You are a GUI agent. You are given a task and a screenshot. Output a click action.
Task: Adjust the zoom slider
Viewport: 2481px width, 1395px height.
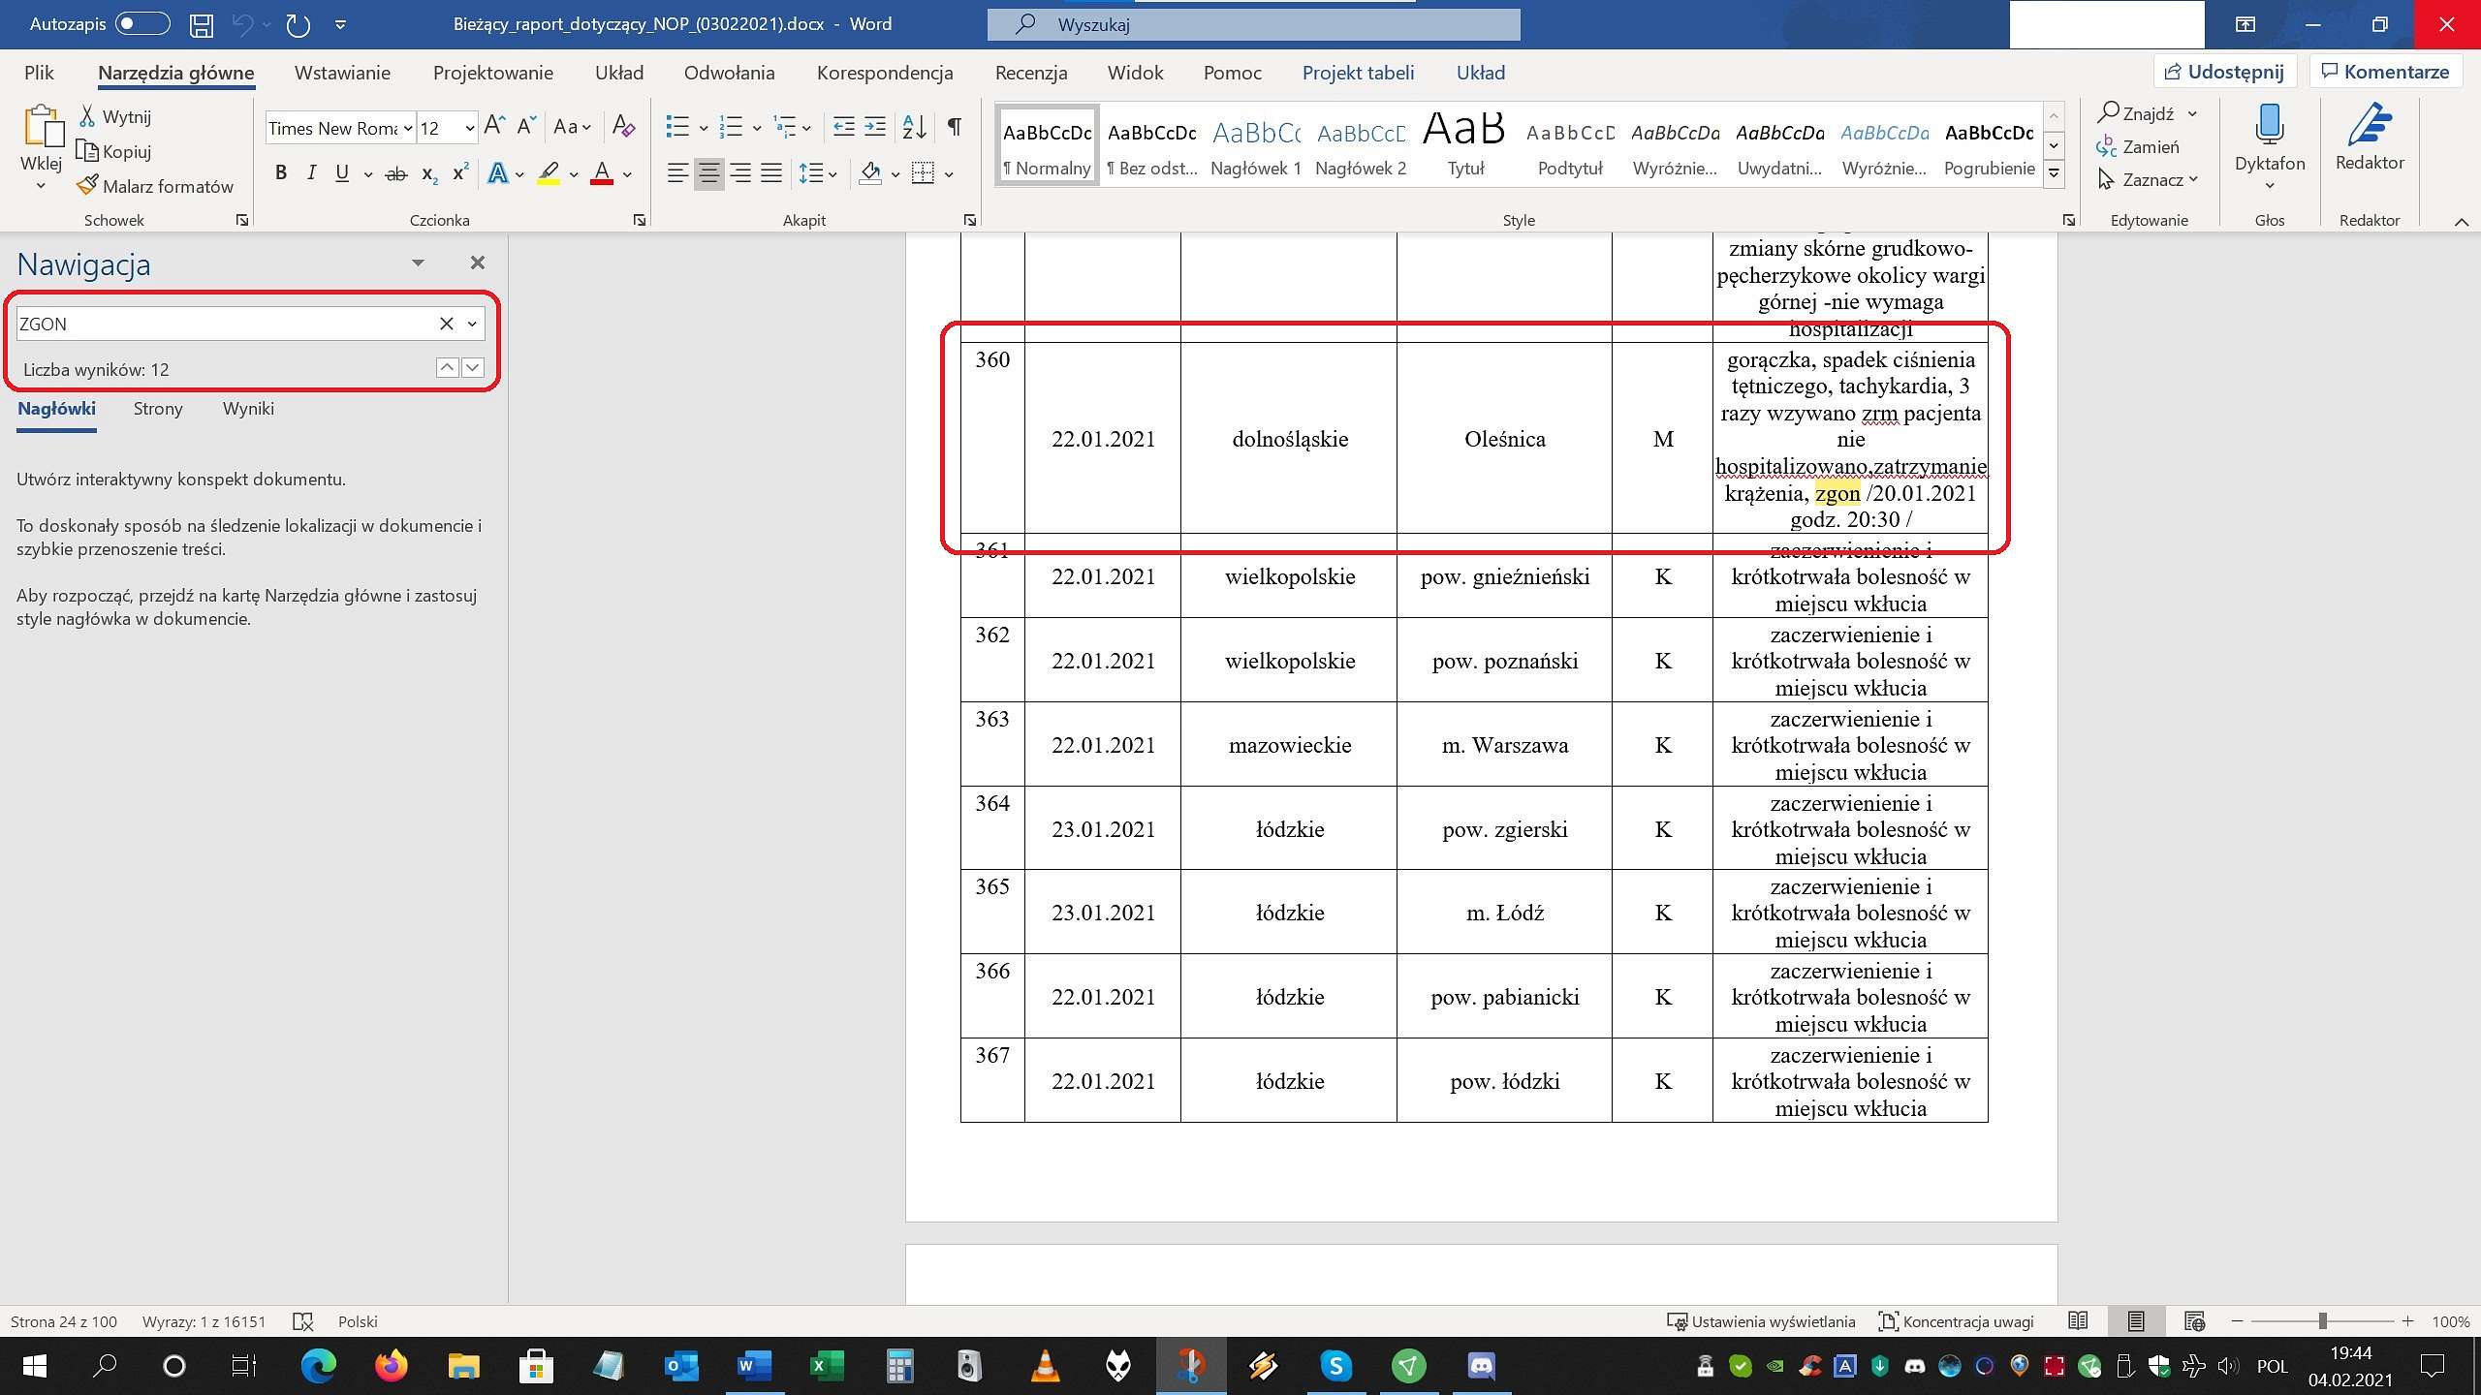tap(2322, 1321)
